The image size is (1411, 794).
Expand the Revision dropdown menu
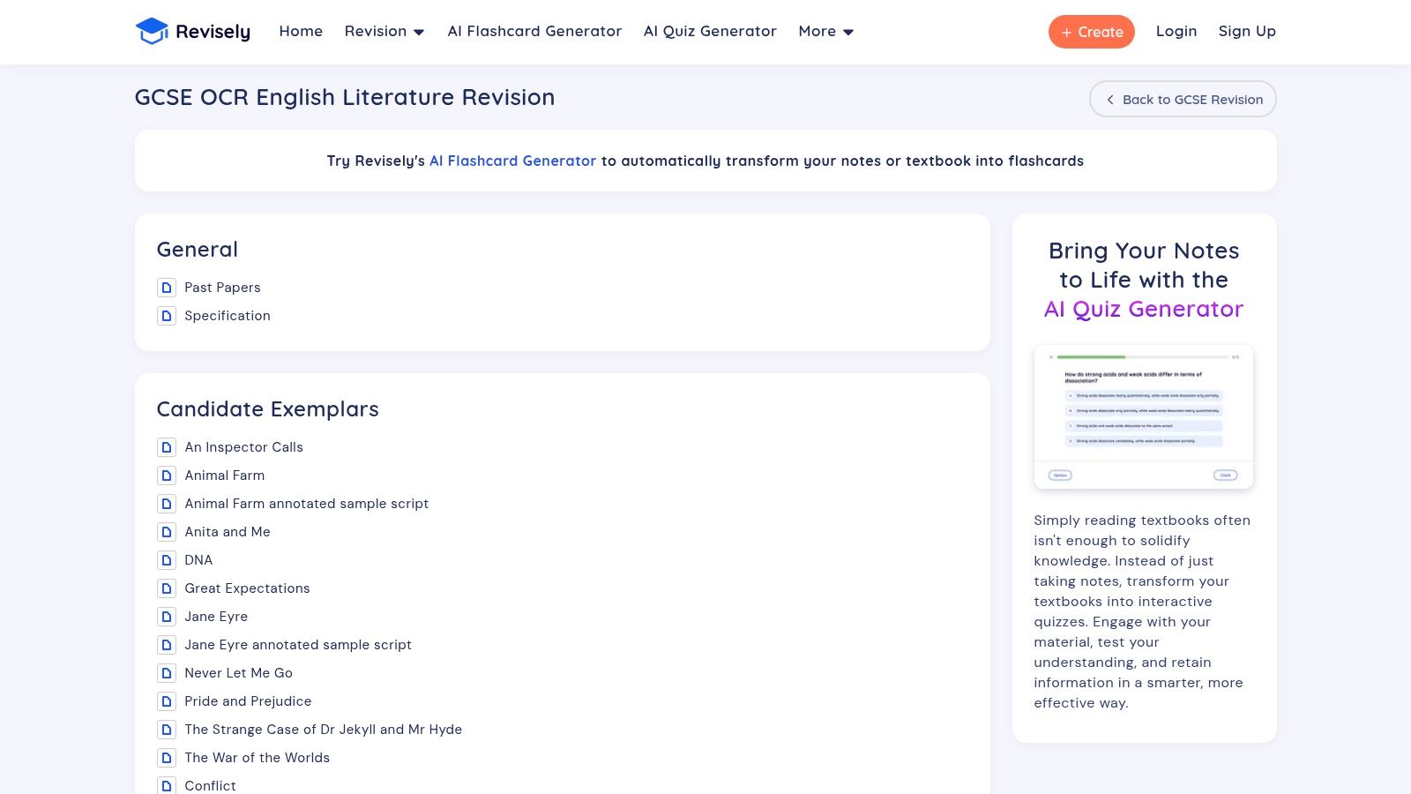[x=384, y=32]
